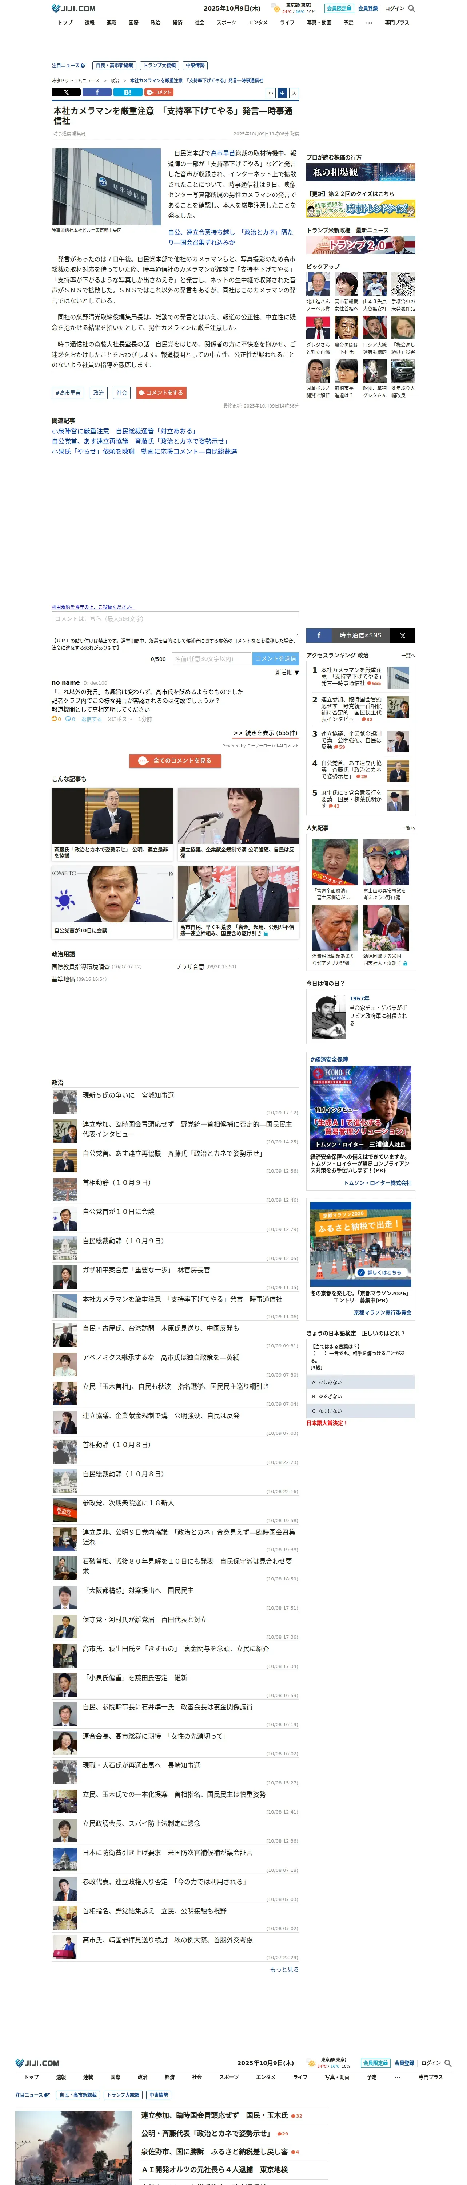Open the 速報 nav tab in top header
The height and width of the screenshot is (2185, 467).
click(89, 23)
